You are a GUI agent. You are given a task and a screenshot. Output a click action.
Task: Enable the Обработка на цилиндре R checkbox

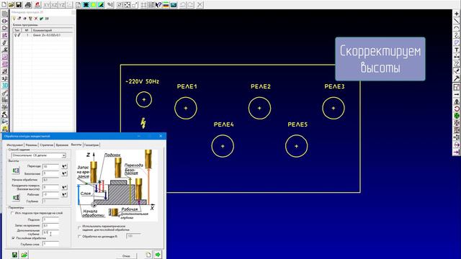click(x=79, y=237)
